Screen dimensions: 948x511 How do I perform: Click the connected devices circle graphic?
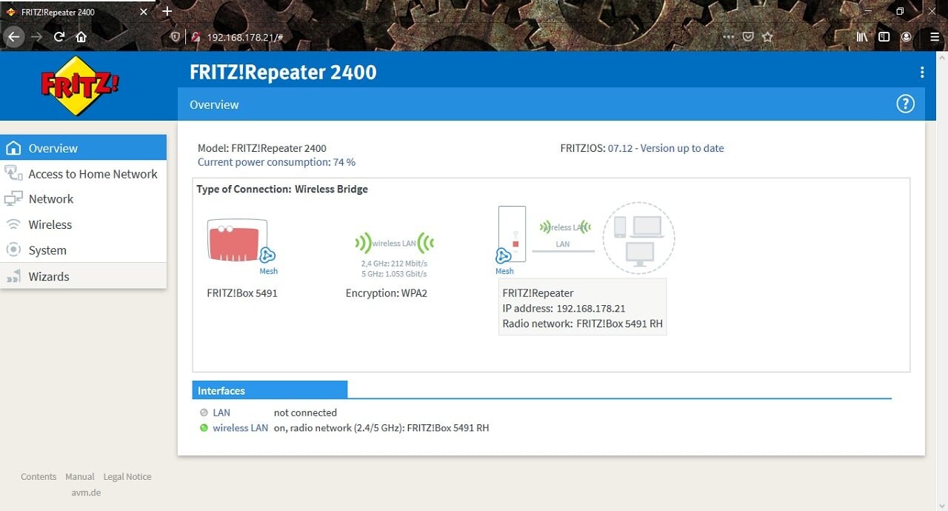pyautogui.click(x=638, y=238)
